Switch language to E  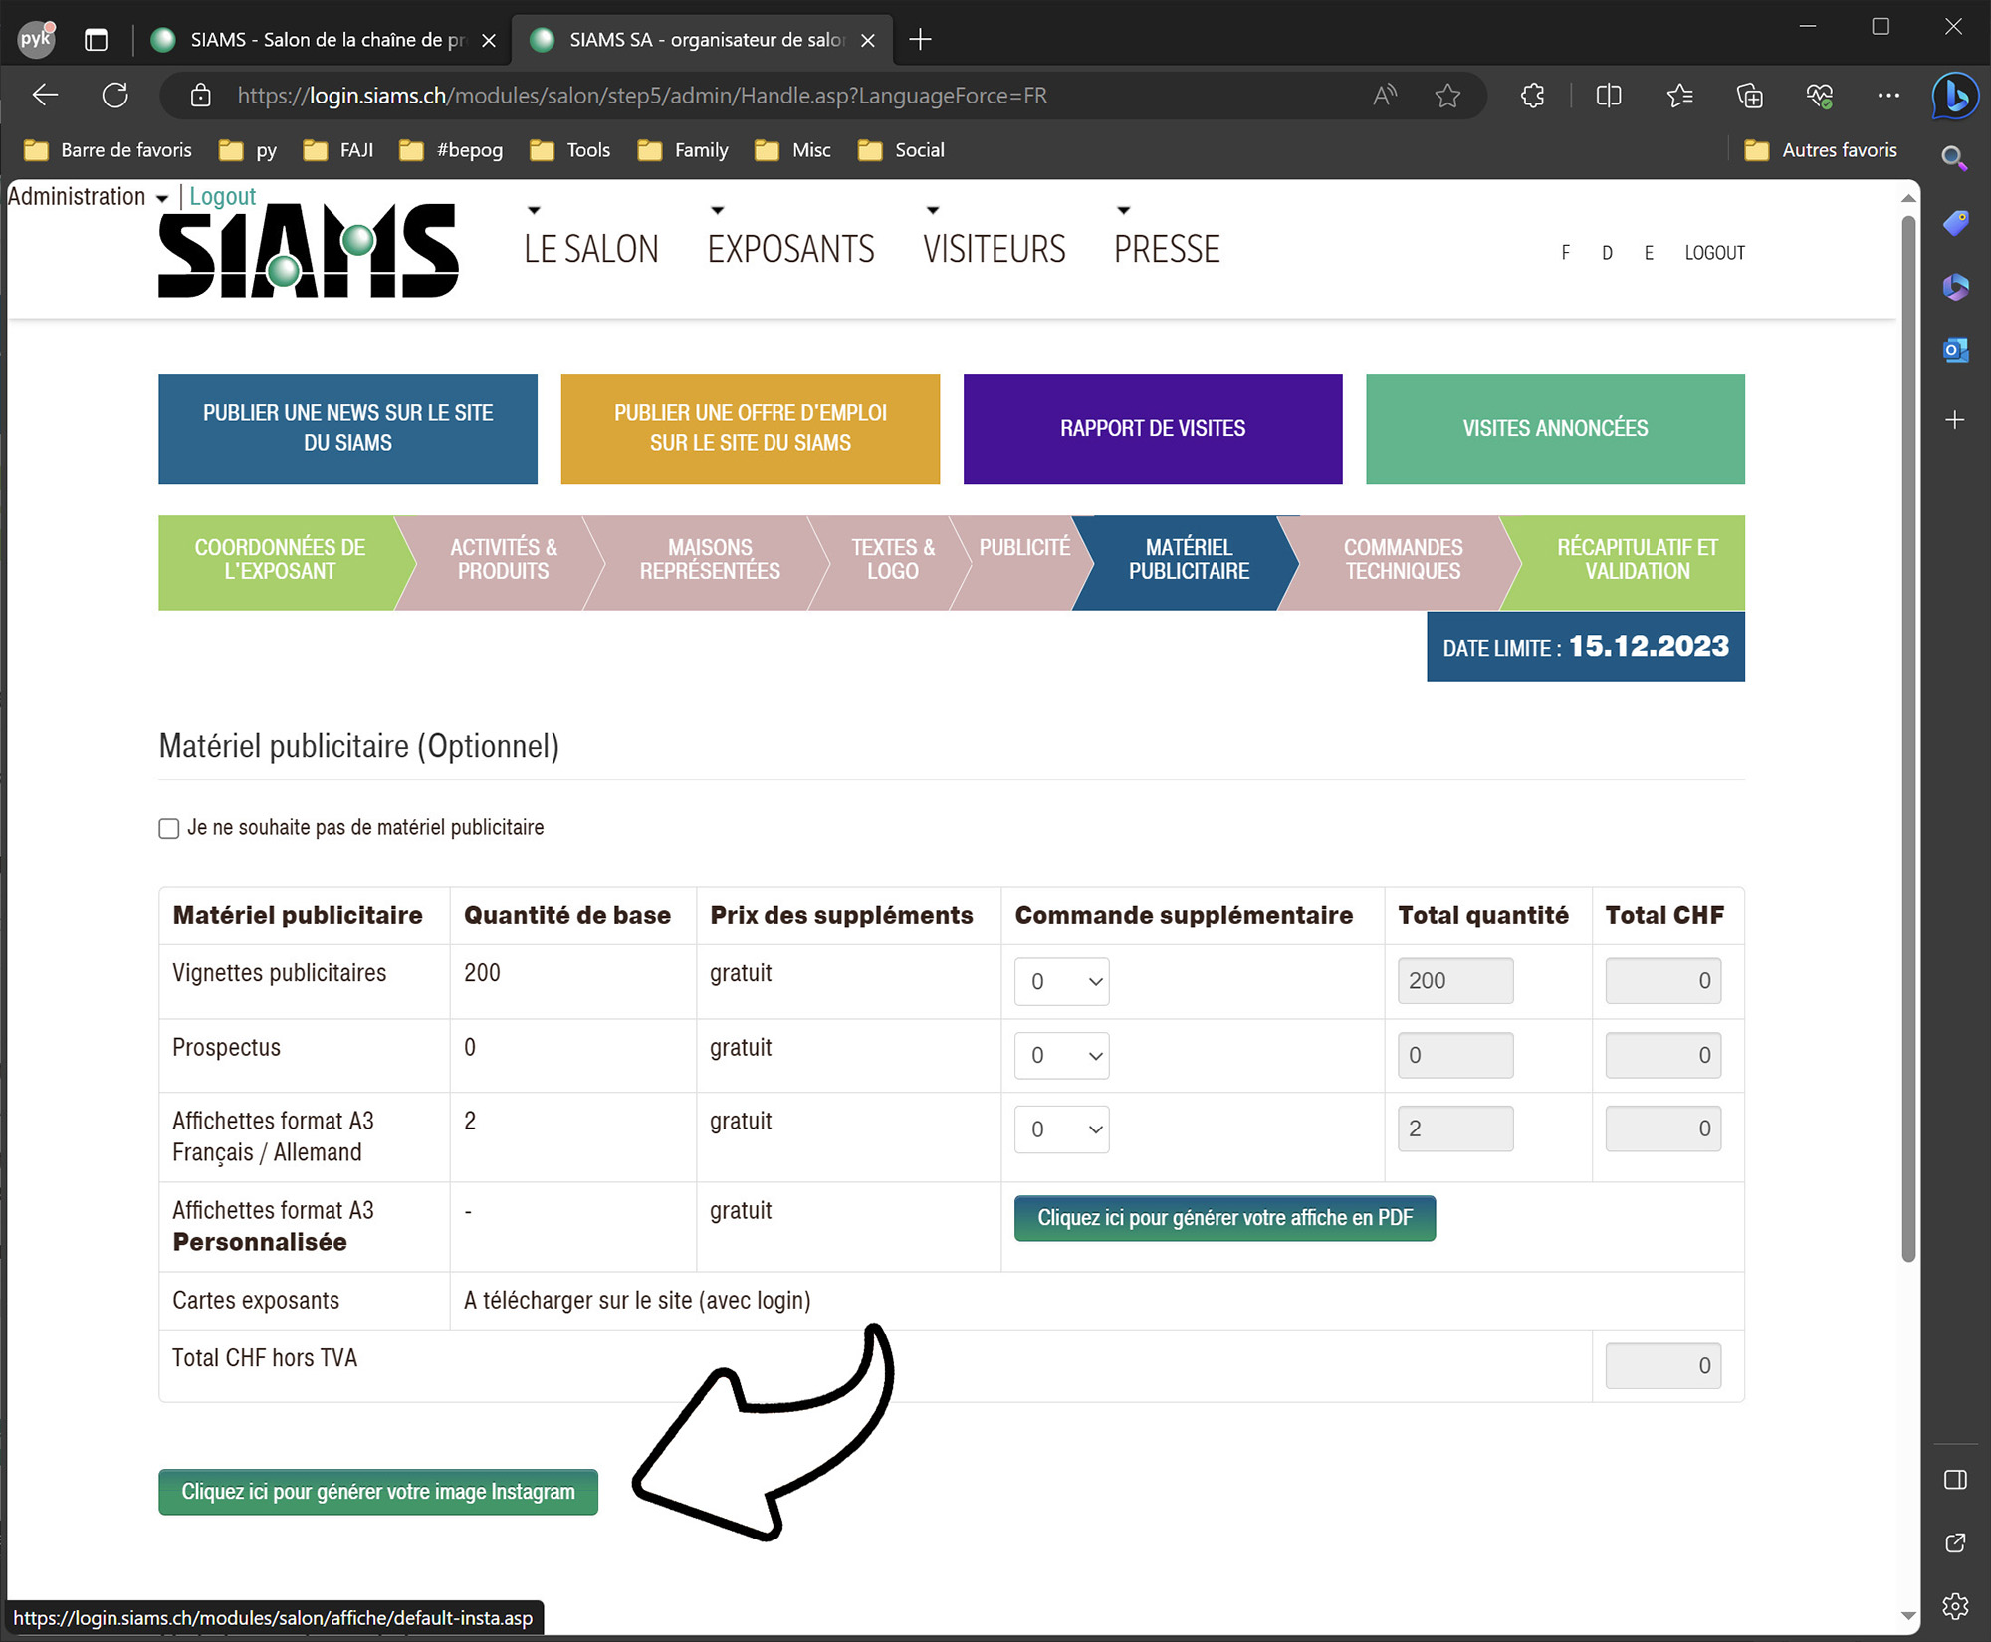point(1649,253)
